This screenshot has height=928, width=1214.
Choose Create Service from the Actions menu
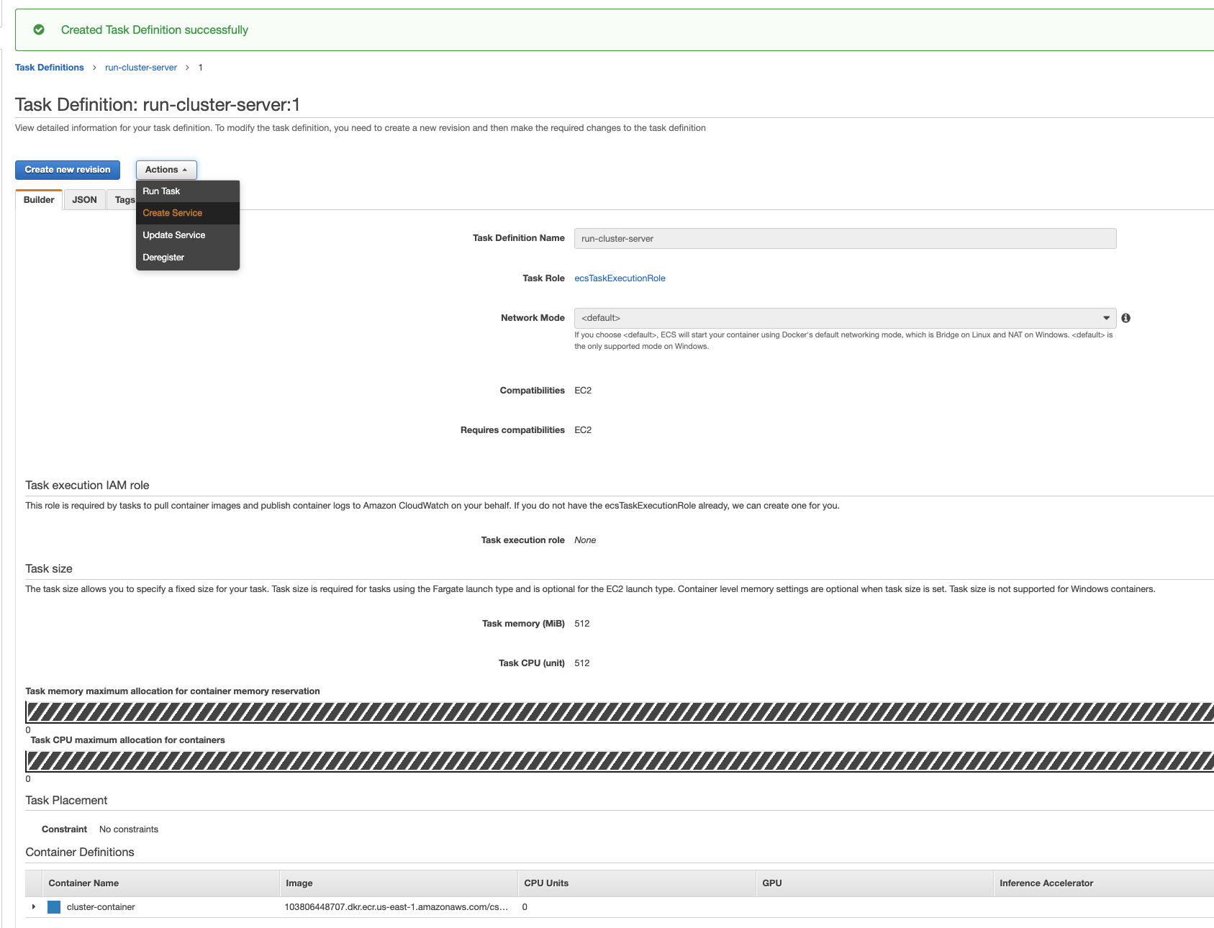coord(172,213)
